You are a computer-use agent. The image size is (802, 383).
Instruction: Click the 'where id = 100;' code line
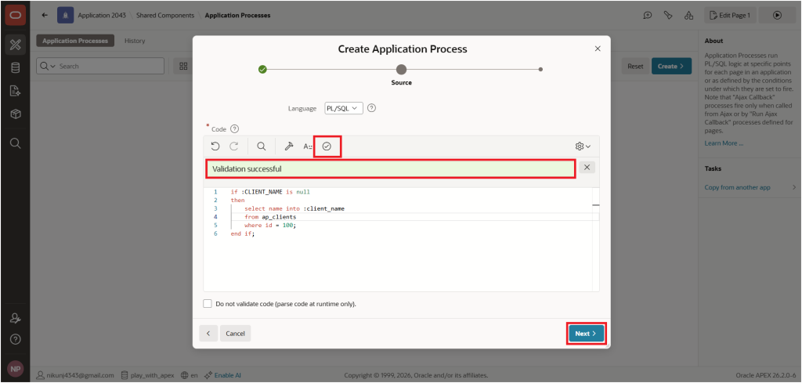point(270,225)
